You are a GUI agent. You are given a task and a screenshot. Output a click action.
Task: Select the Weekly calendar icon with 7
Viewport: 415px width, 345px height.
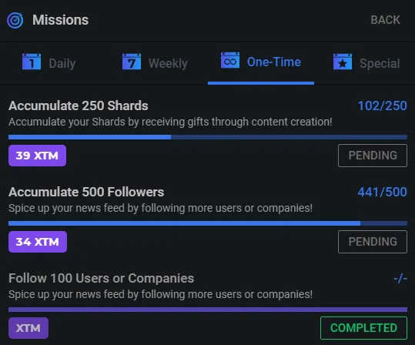(x=132, y=62)
